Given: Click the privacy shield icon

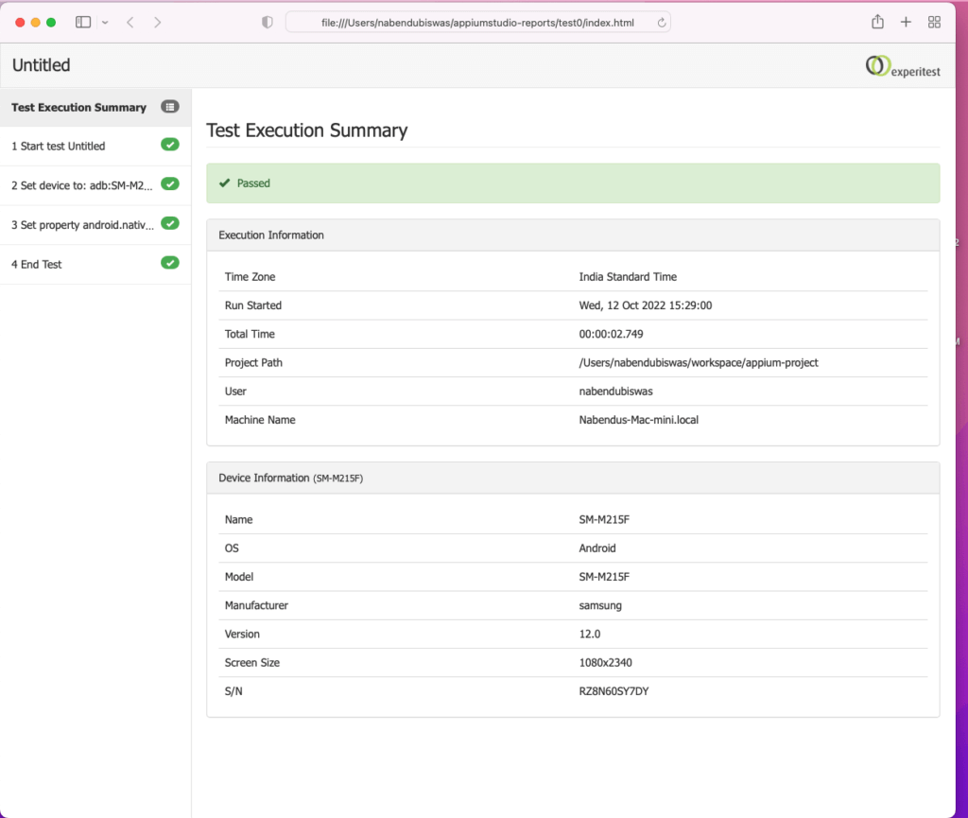Looking at the screenshot, I should pyautogui.click(x=268, y=22).
